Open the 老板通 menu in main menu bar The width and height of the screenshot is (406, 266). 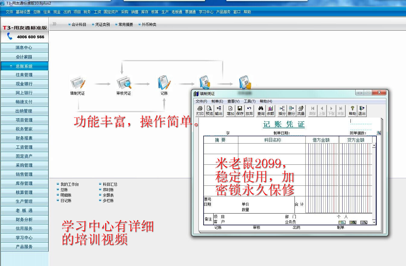(177, 12)
